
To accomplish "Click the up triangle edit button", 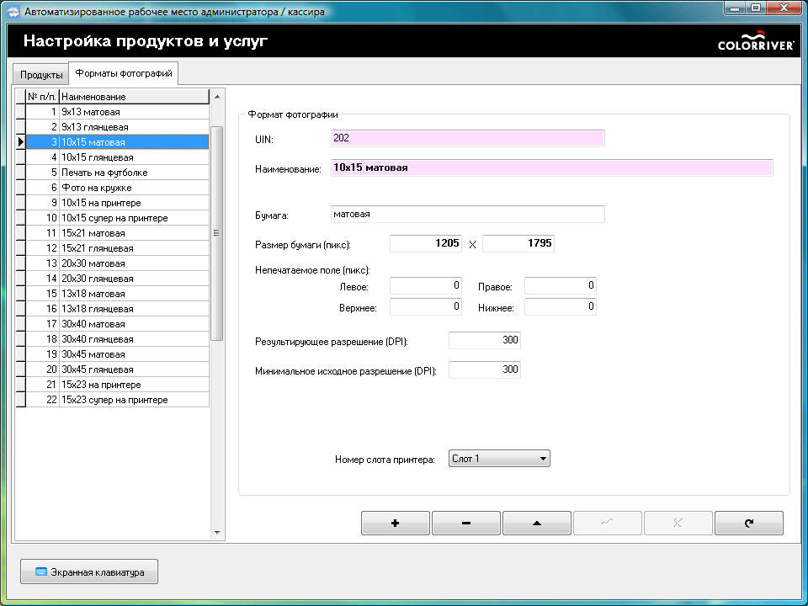I will (537, 523).
